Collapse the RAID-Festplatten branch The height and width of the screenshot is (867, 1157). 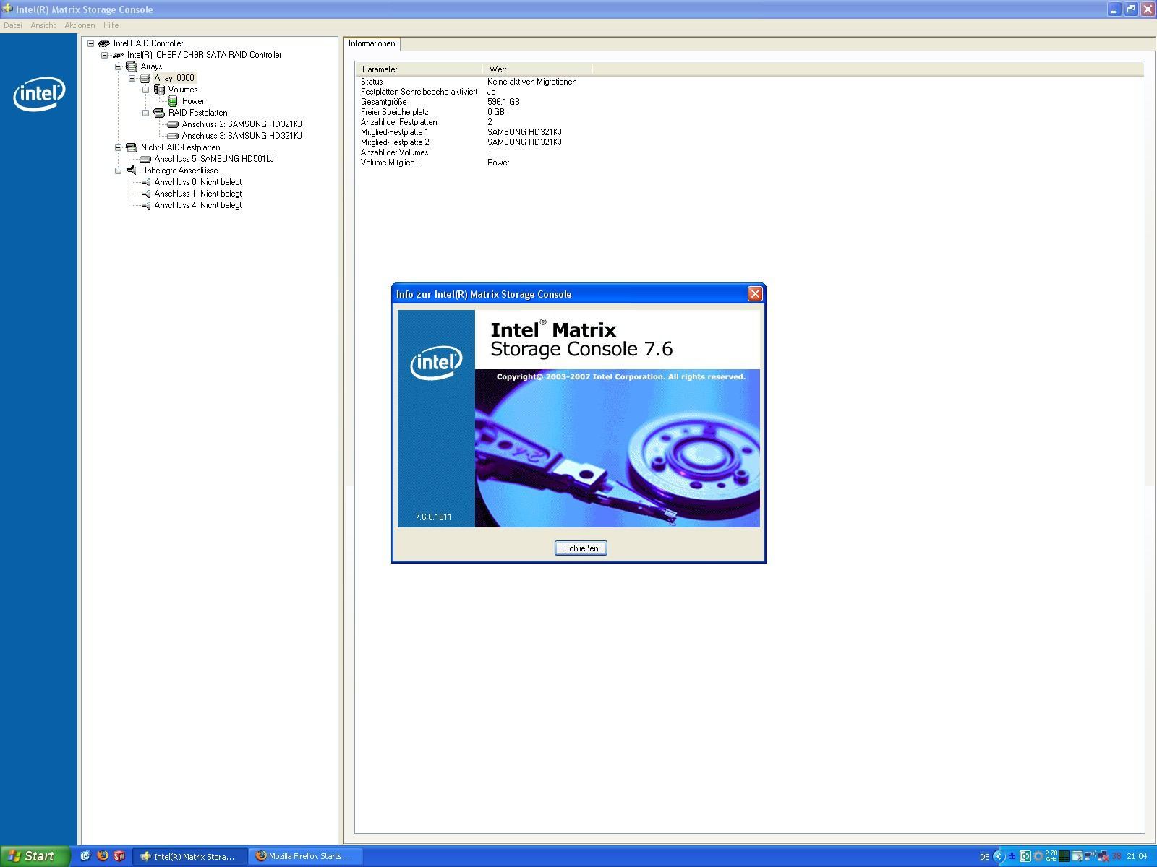pos(145,113)
